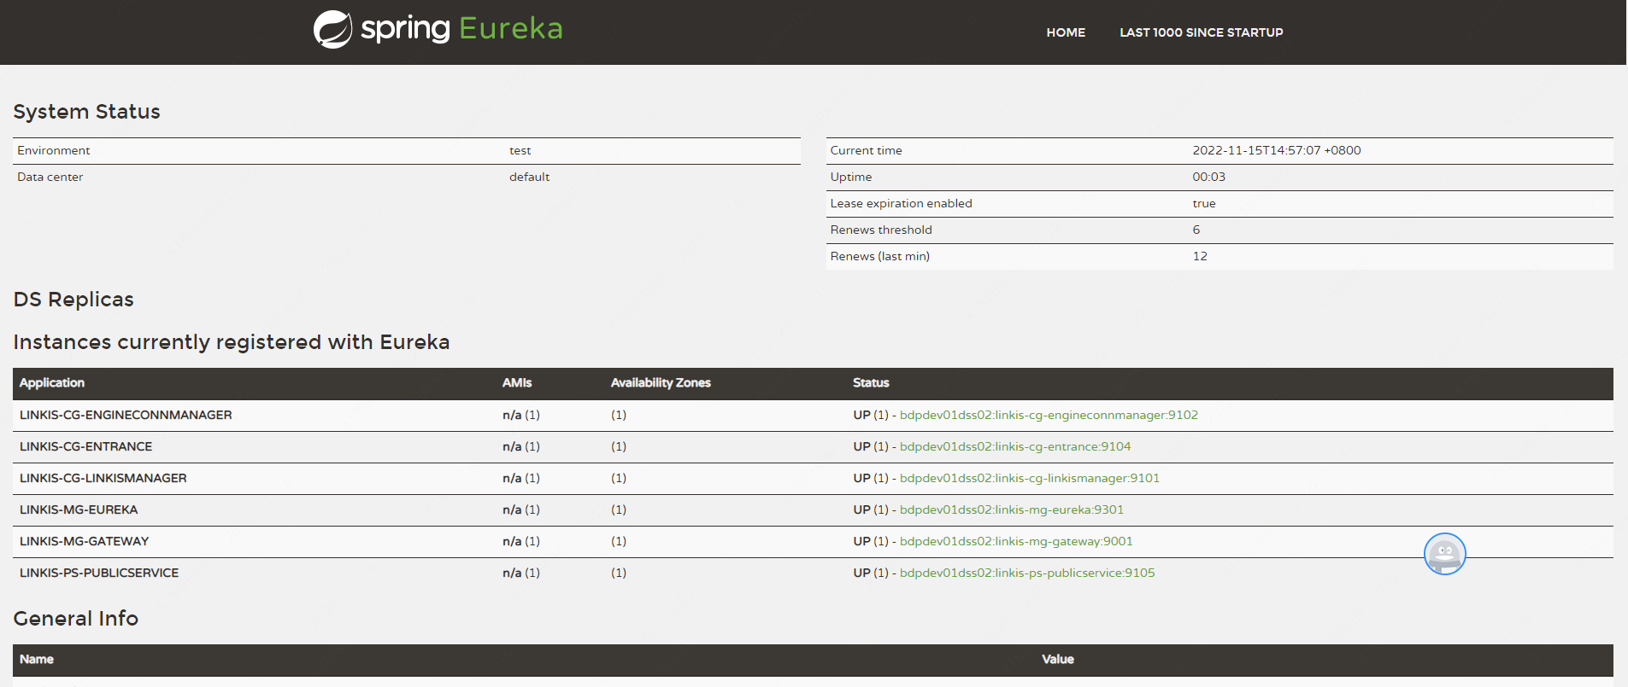Viewport: 1628px width, 687px height.
Task: Open linkis-cg-engineconnmanager:9102 instance link
Action: click(x=1049, y=415)
